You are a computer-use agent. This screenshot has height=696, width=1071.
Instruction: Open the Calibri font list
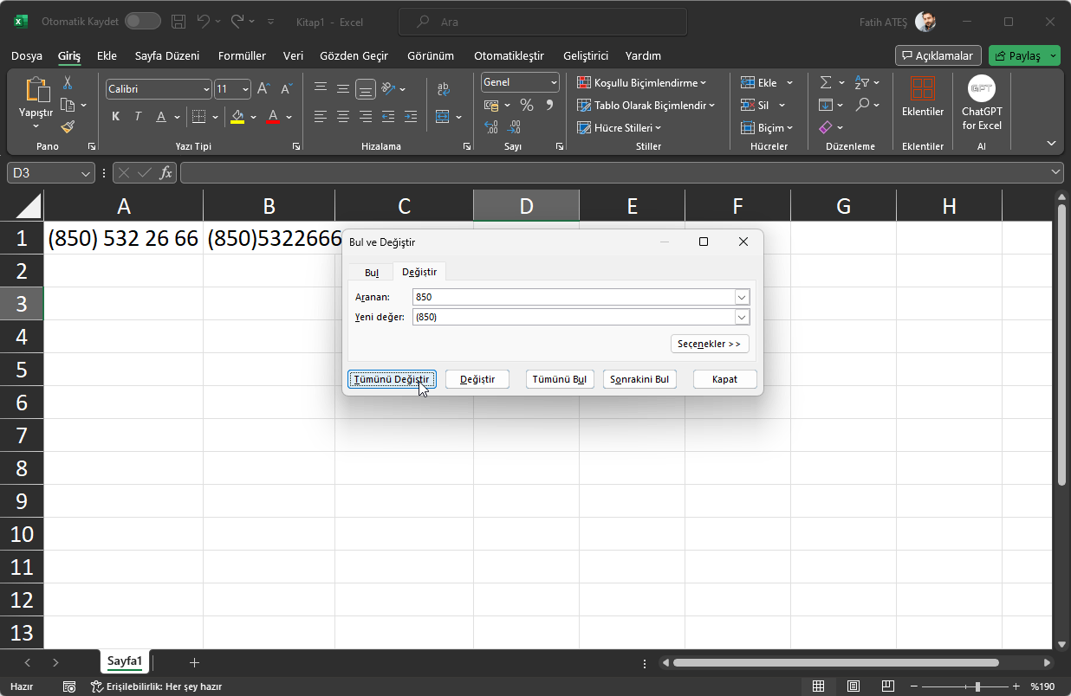pos(158,88)
